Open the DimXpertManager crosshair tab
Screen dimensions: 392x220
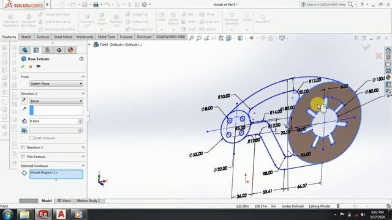click(59, 50)
